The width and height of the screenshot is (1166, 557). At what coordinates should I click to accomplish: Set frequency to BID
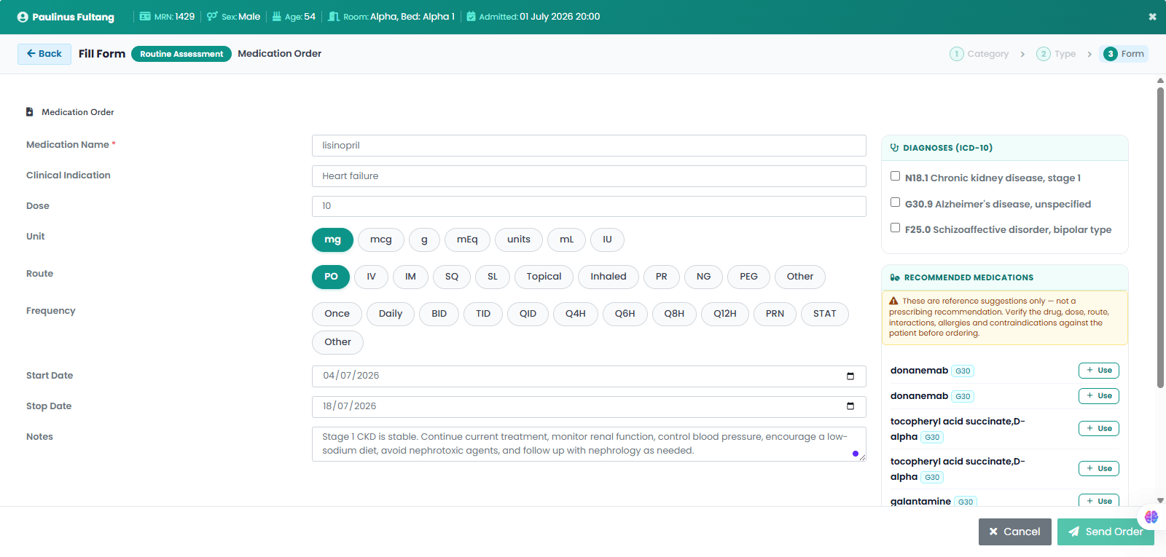pos(439,314)
